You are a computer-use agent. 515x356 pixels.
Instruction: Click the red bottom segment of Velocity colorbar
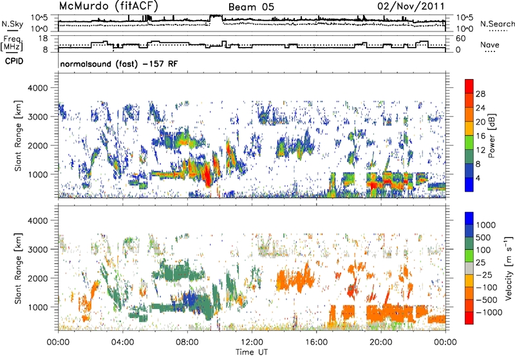(469, 318)
